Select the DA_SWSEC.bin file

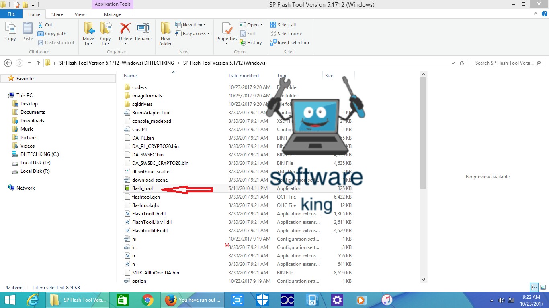pos(147,155)
